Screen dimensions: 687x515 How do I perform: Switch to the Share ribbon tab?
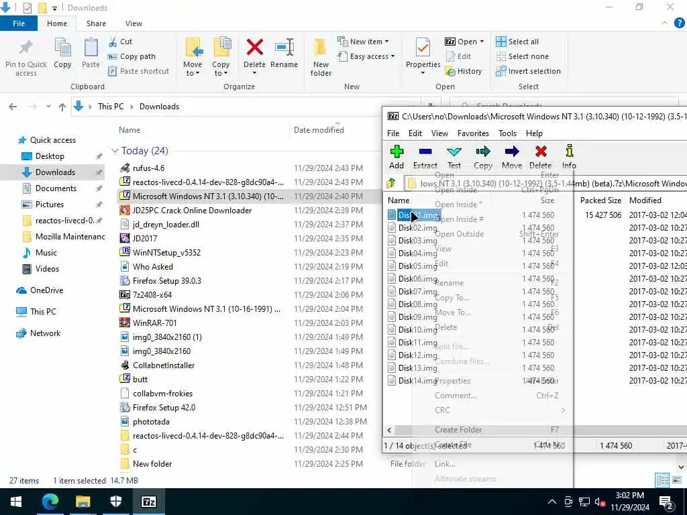coord(96,23)
